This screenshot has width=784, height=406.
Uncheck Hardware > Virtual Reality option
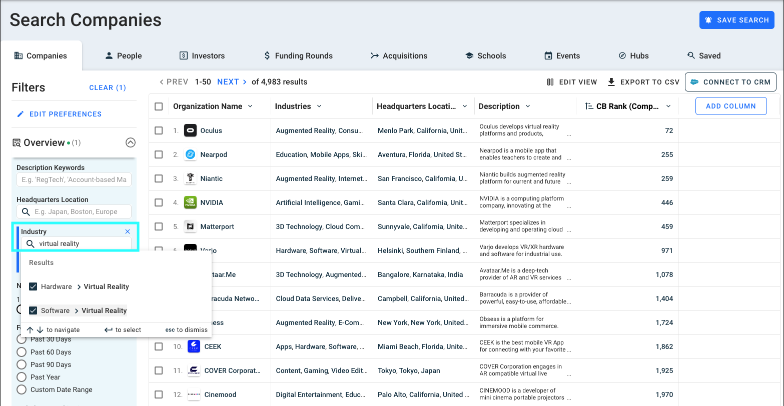coord(33,286)
